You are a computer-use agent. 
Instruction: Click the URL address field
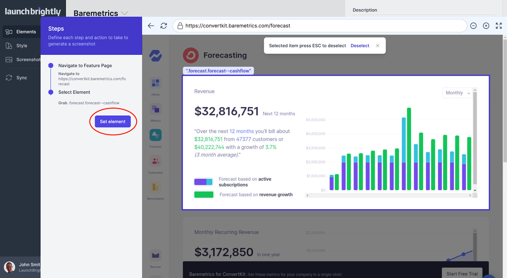point(320,26)
